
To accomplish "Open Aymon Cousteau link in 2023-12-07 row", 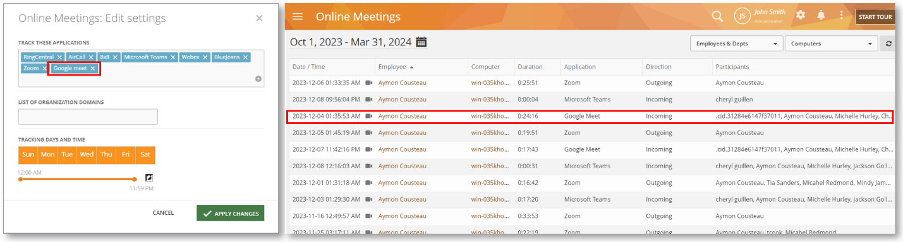I will tap(402, 149).
